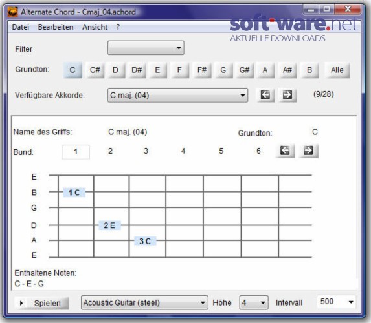Click the Alternate Chord app icon in title bar
Image resolution: width=371 pixels, height=323 pixels.
(x=12, y=12)
